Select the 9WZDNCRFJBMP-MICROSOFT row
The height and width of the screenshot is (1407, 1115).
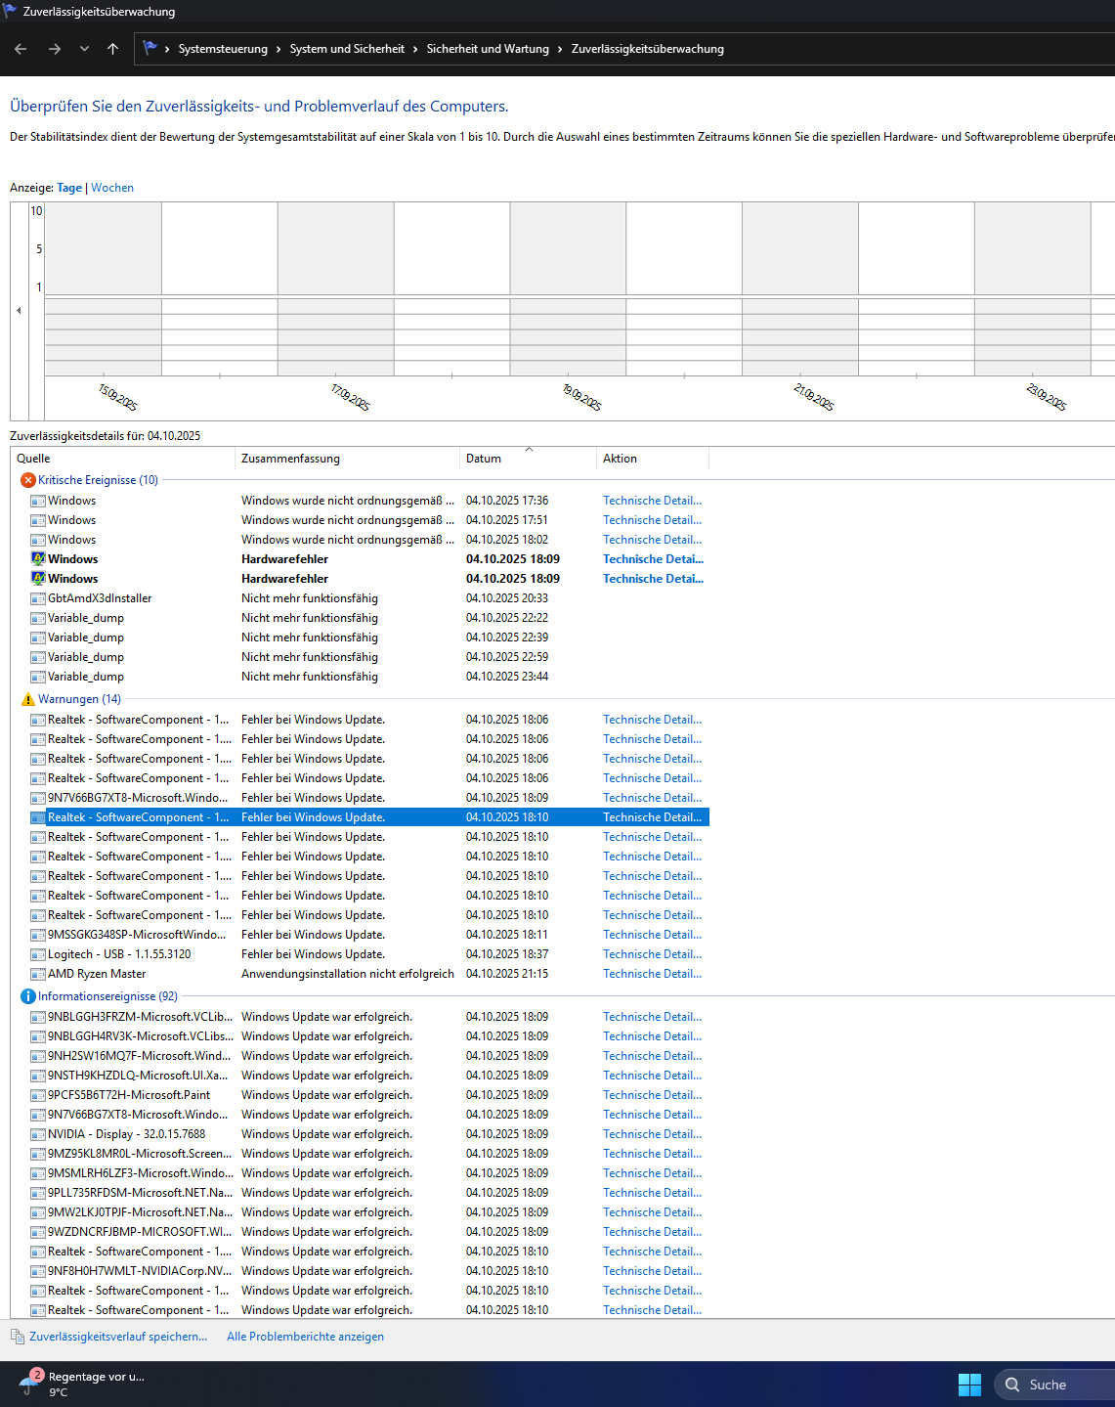(369, 1232)
